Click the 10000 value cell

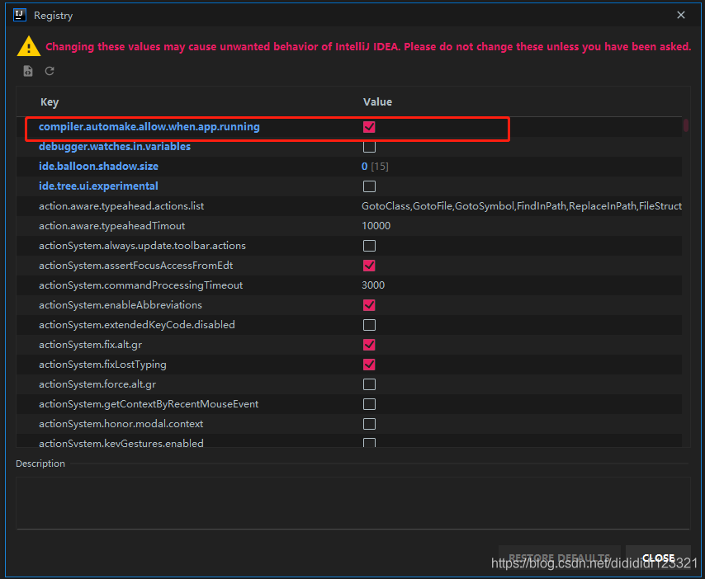click(376, 226)
